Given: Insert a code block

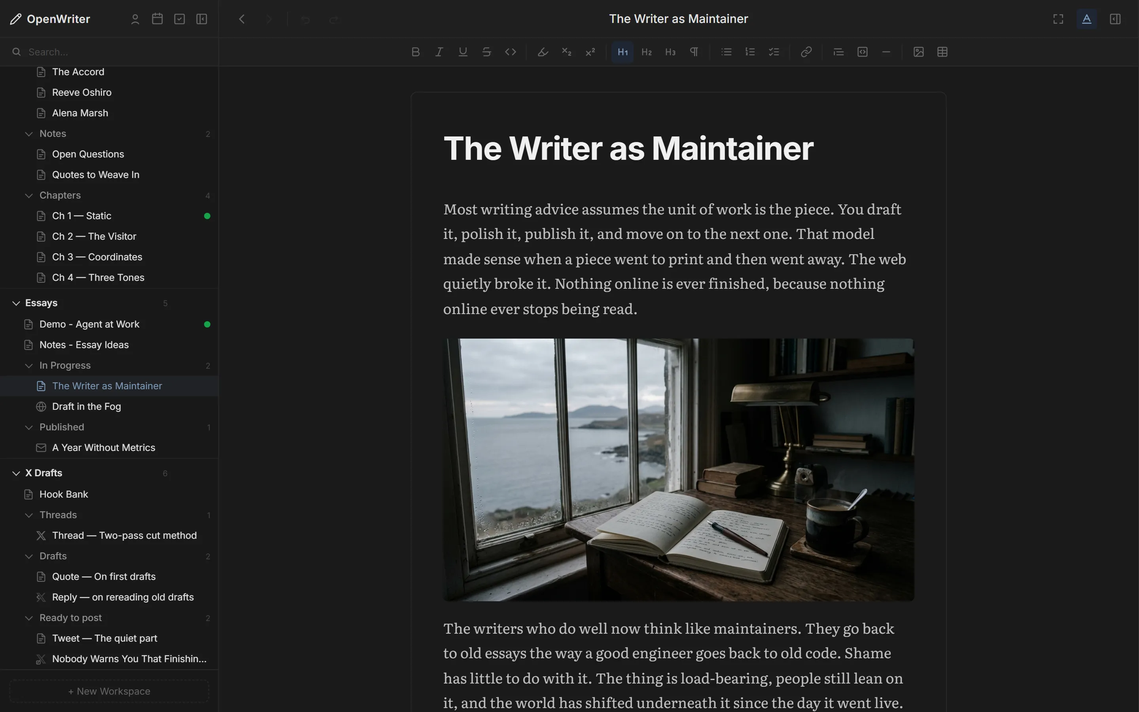Looking at the screenshot, I should (862, 52).
